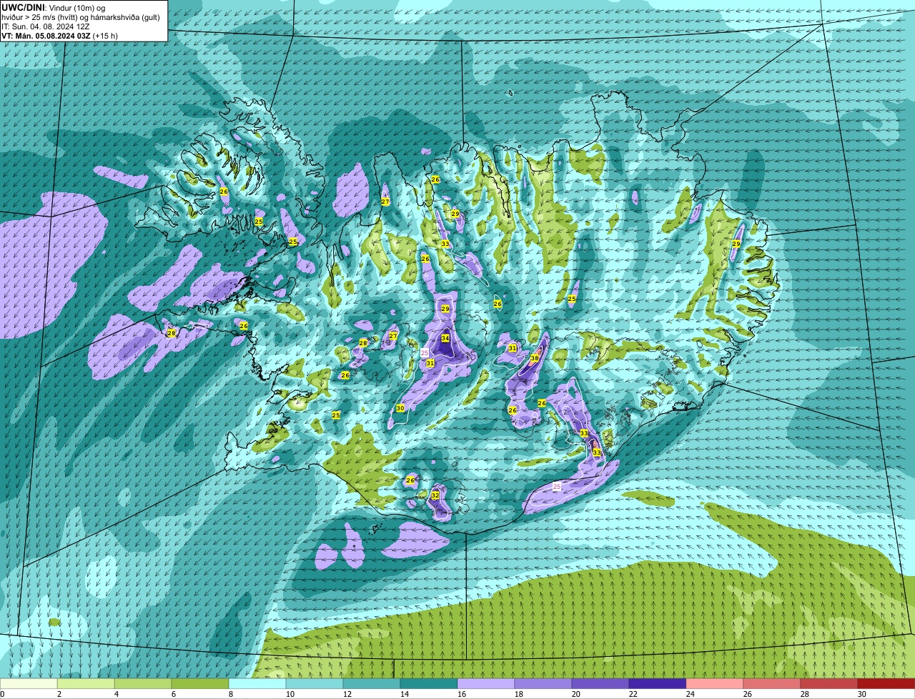Click the yellow 30 peak gust marker
Image resolution: width=915 pixels, height=699 pixels.
pyautogui.click(x=400, y=408)
